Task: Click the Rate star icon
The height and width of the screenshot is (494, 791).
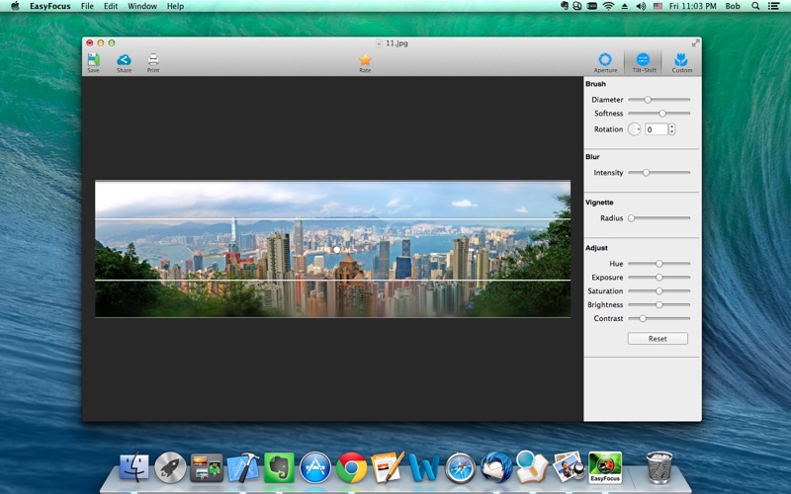Action: [x=365, y=62]
